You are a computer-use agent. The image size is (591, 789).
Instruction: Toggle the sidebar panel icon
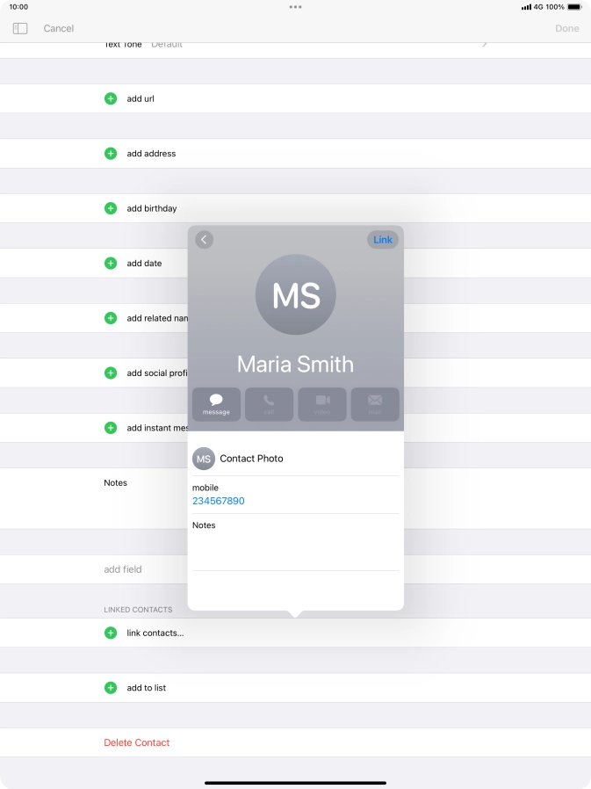coord(20,28)
